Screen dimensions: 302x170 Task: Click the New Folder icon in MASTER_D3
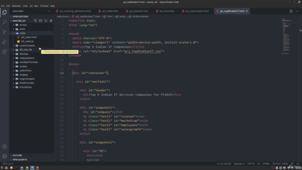click(41, 21)
